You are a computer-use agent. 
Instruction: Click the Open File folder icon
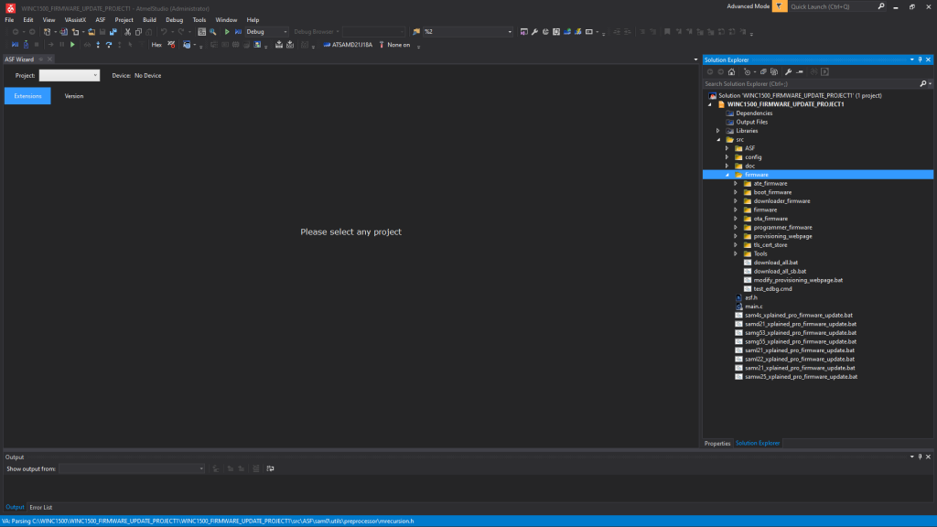(92, 32)
